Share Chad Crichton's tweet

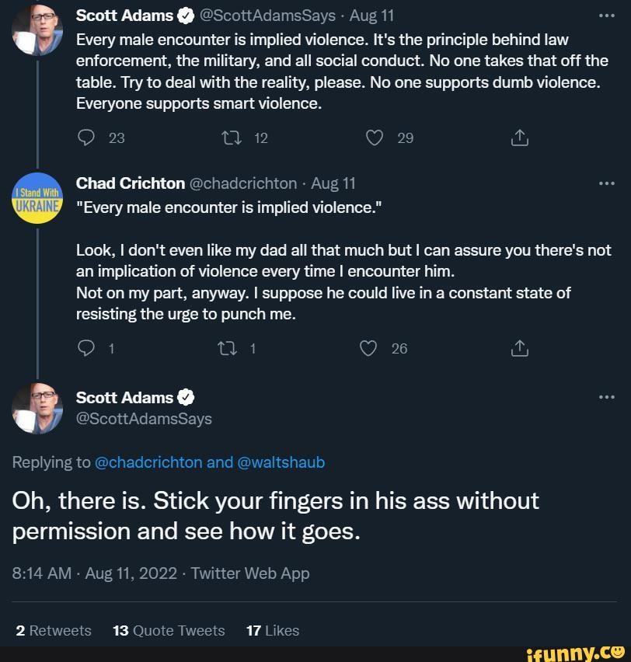point(519,349)
